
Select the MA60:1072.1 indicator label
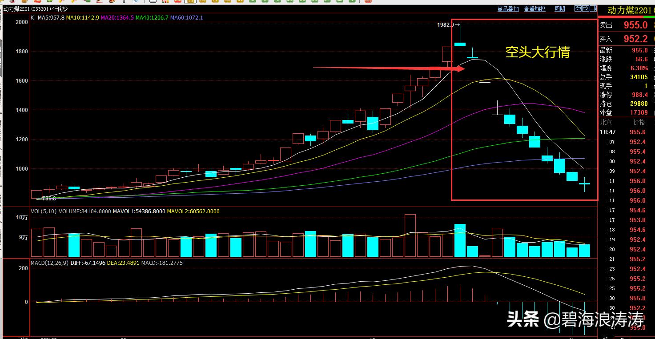click(187, 18)
